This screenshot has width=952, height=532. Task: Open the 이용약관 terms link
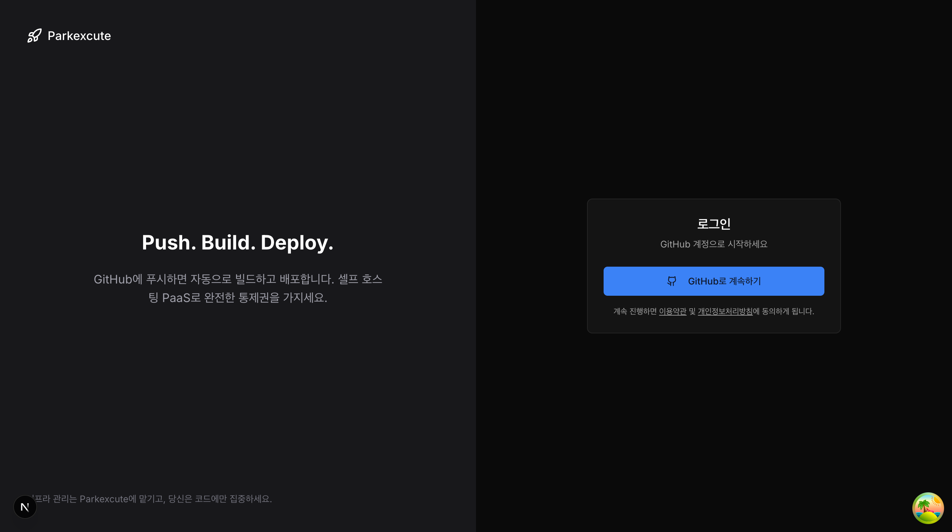point(672,312)
